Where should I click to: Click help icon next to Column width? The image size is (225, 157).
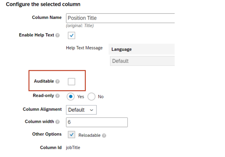click(58, 122)
